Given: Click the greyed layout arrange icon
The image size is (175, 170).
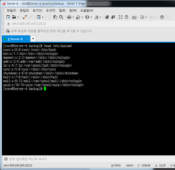Looking at the screenshot, I should (151, 17).
